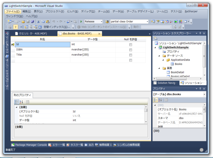Click the Solution Explorer home toolbar icon
The width and height of the screenshot is (213, 158).
(x=155, y=39)
